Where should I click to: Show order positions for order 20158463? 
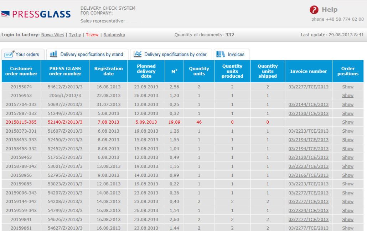(348, 157)
